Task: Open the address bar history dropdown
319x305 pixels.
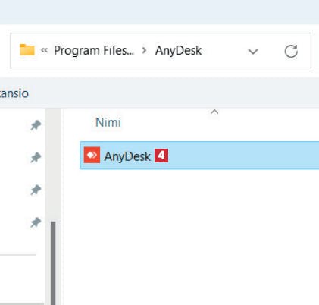Action: coord(253,51)
